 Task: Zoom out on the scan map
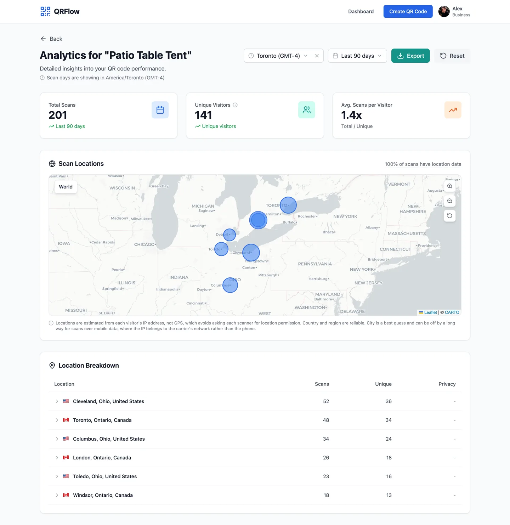coord(450,201)
